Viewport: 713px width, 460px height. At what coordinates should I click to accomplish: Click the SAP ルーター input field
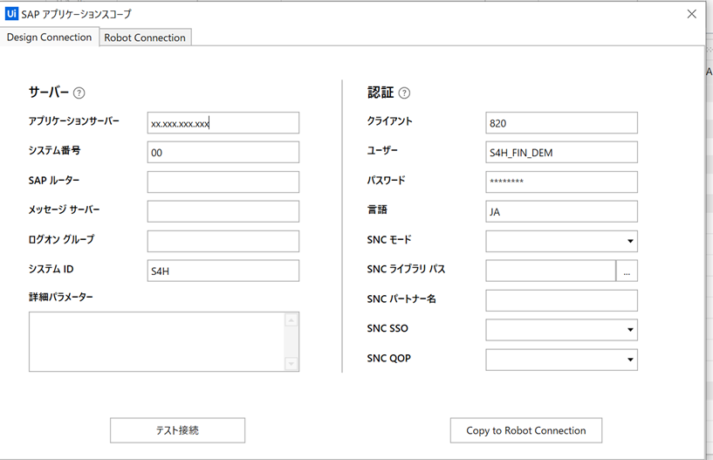223,182
